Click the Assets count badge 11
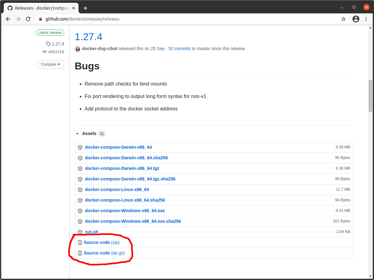 pos(102,134)
